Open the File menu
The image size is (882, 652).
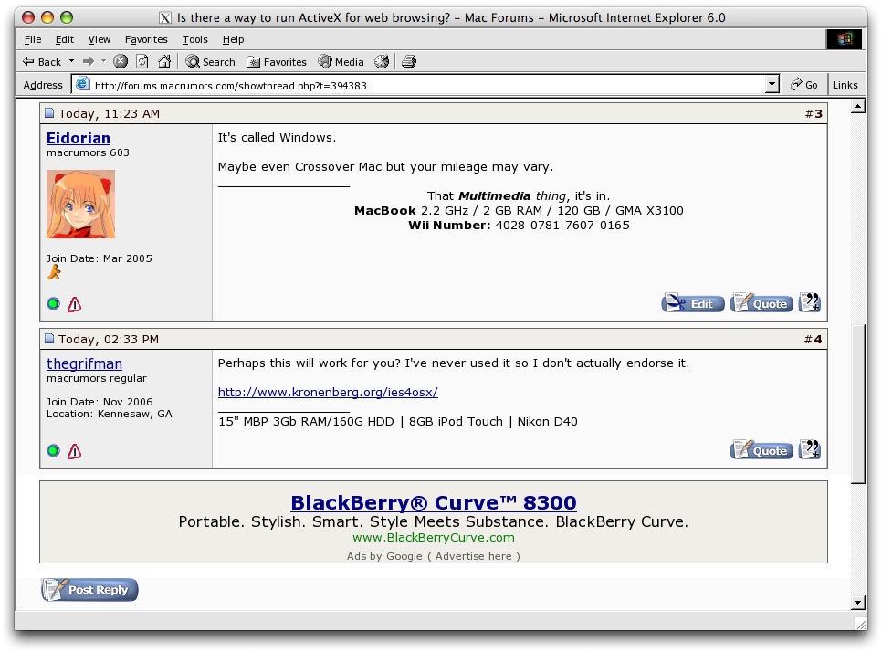(33, 39)
